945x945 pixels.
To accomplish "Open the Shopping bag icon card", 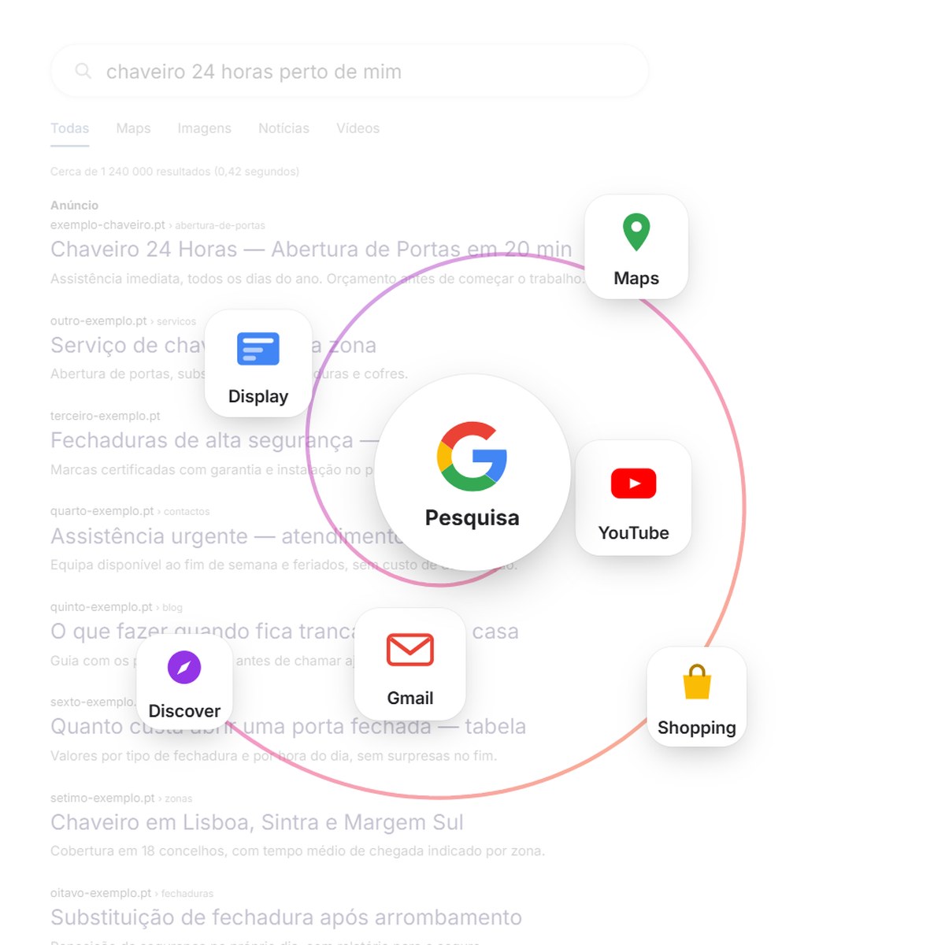I will point(697,696).
